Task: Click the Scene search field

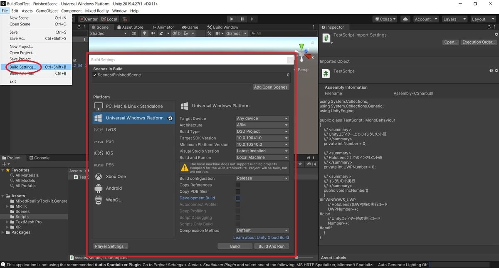Action: point(283,33)
